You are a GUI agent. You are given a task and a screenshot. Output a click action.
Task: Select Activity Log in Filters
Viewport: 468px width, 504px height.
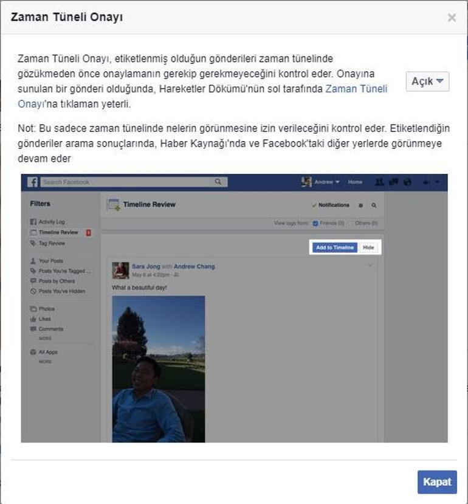point(47,222)
